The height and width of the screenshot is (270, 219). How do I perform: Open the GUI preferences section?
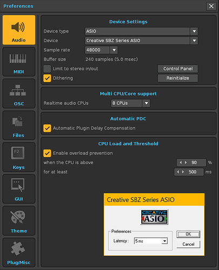pos(19,189)
